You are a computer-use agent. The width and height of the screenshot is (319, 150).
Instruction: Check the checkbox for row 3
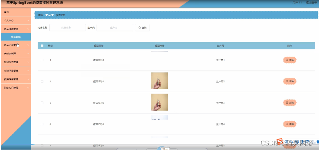click(x=42, y=103)
